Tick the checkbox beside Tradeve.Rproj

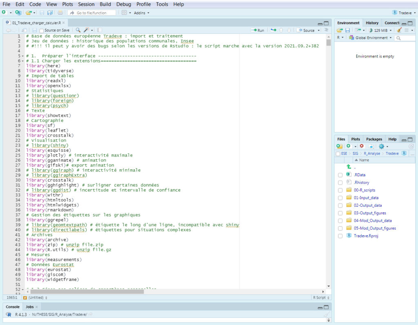(x=340, y=236)
